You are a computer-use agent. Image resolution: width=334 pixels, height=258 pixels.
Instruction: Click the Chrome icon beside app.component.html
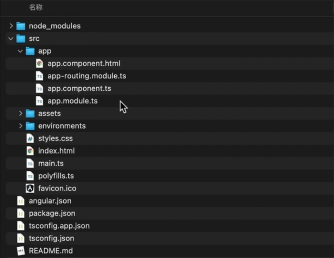click(40, 63)
